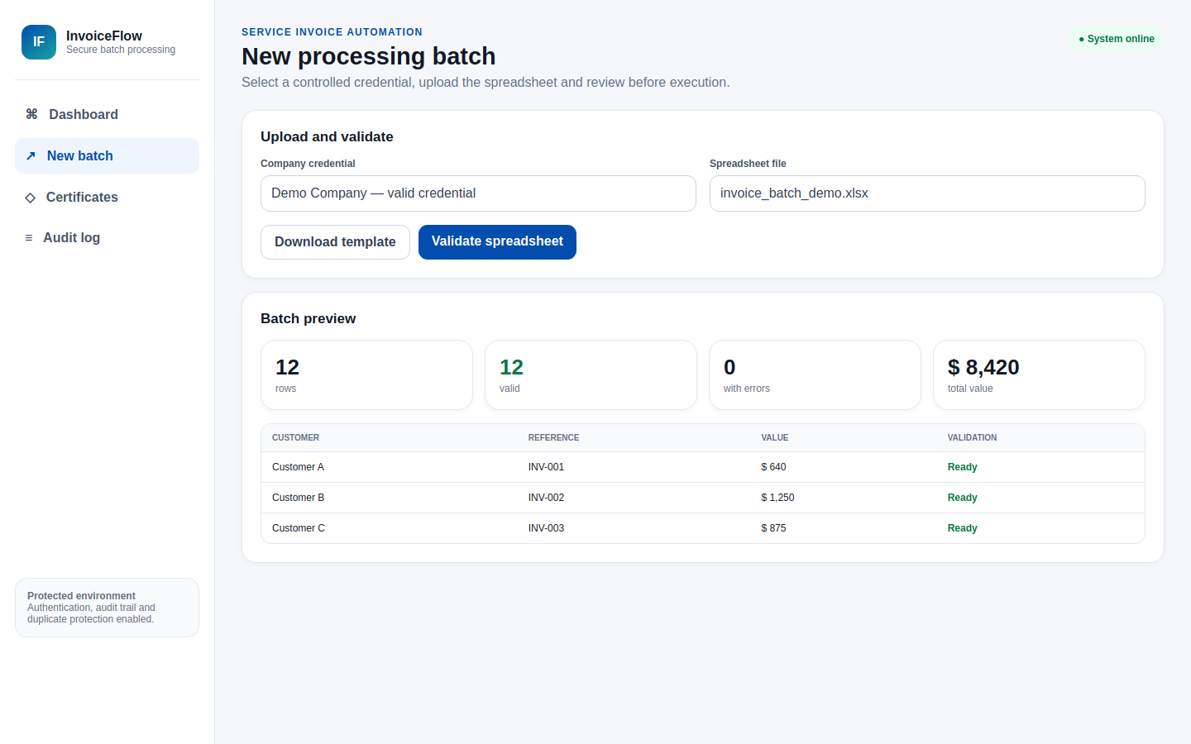
Task: Click the 12 valid summary card
Action: [591, 375]
